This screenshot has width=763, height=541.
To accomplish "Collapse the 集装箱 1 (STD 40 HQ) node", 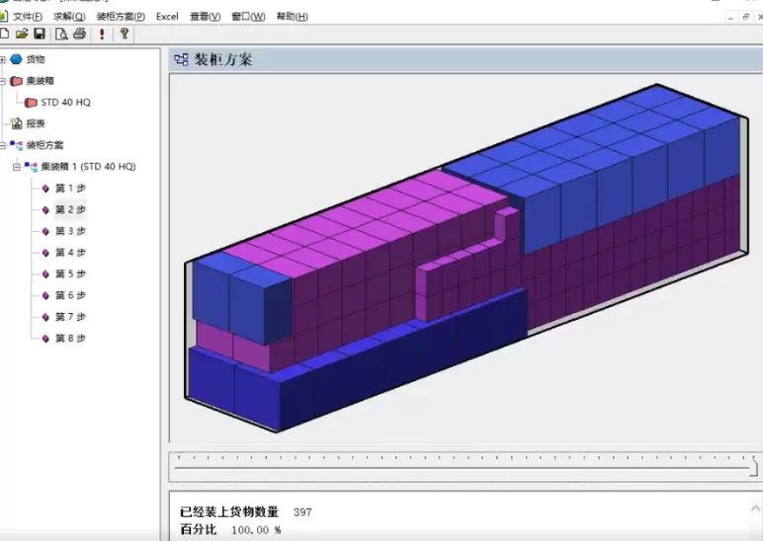I will point(17,167).
